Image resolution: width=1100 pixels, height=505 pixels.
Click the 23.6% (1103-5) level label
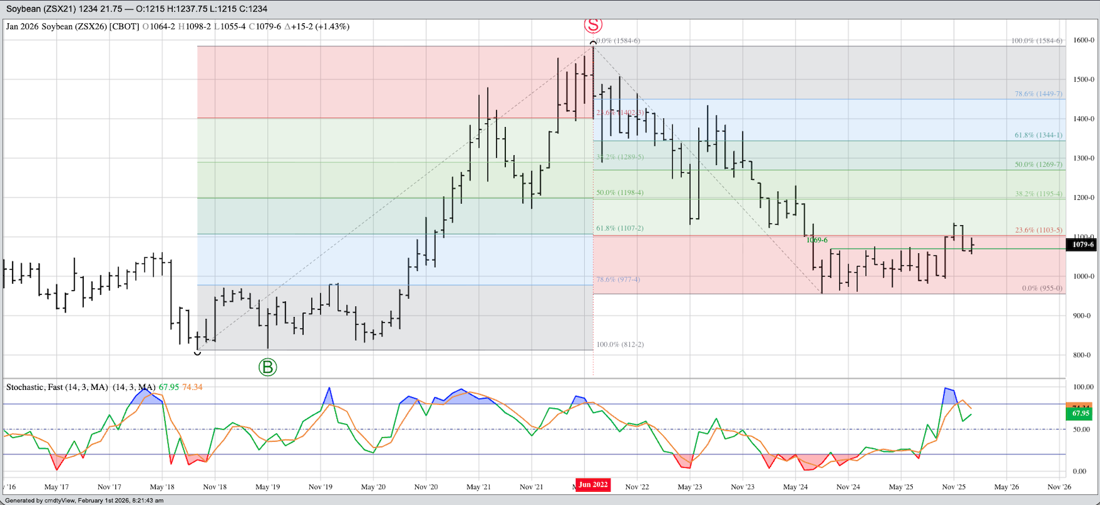tap(1038, 230)
